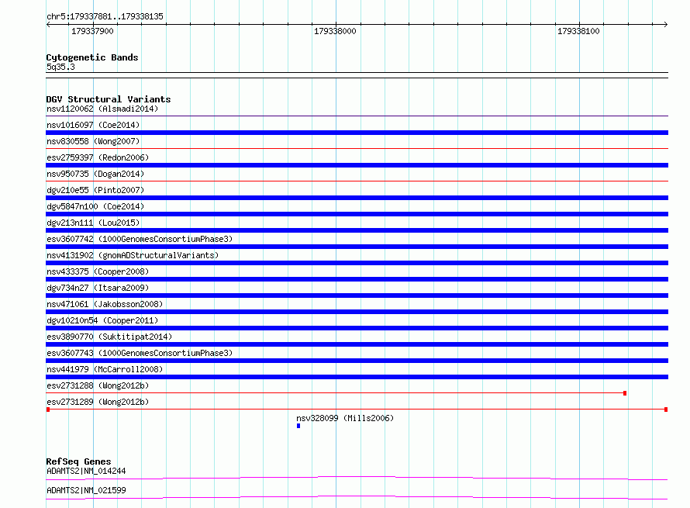Viewport: 690px width, 508px height.
Task: Click the ruler tick labeled 179338100
Action: coord(578,31)
